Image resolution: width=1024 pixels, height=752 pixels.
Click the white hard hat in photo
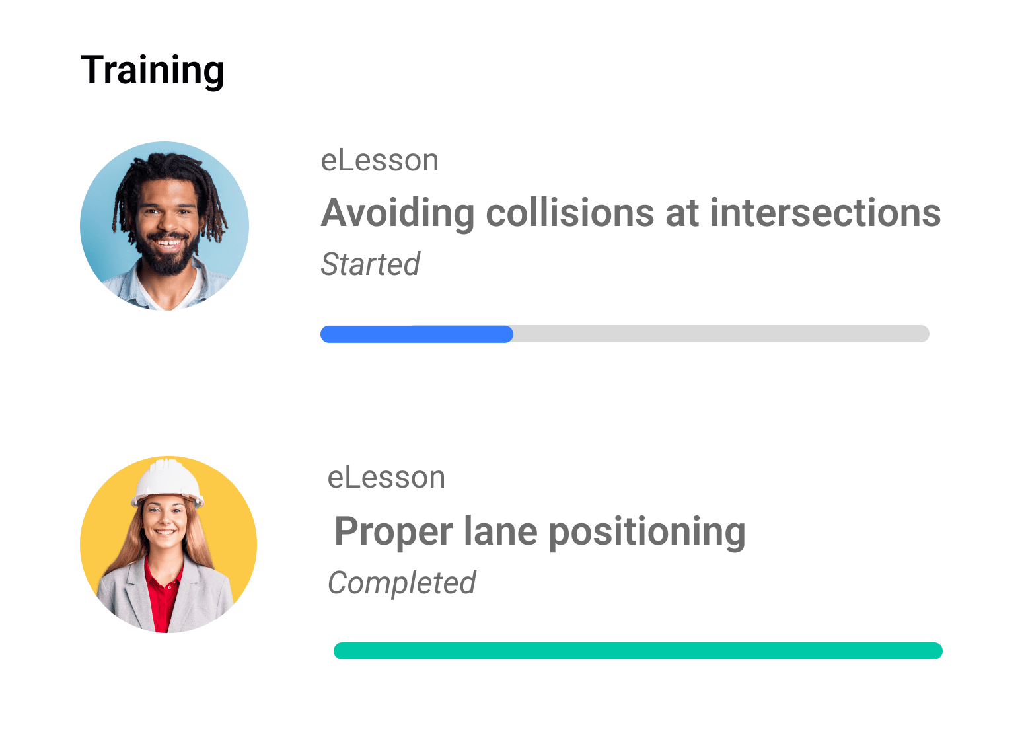pyautogui.click(x=168, y=481)
